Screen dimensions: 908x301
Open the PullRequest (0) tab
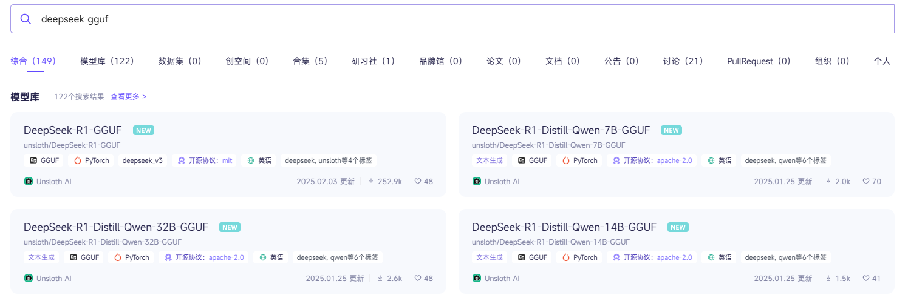(759, 61)
